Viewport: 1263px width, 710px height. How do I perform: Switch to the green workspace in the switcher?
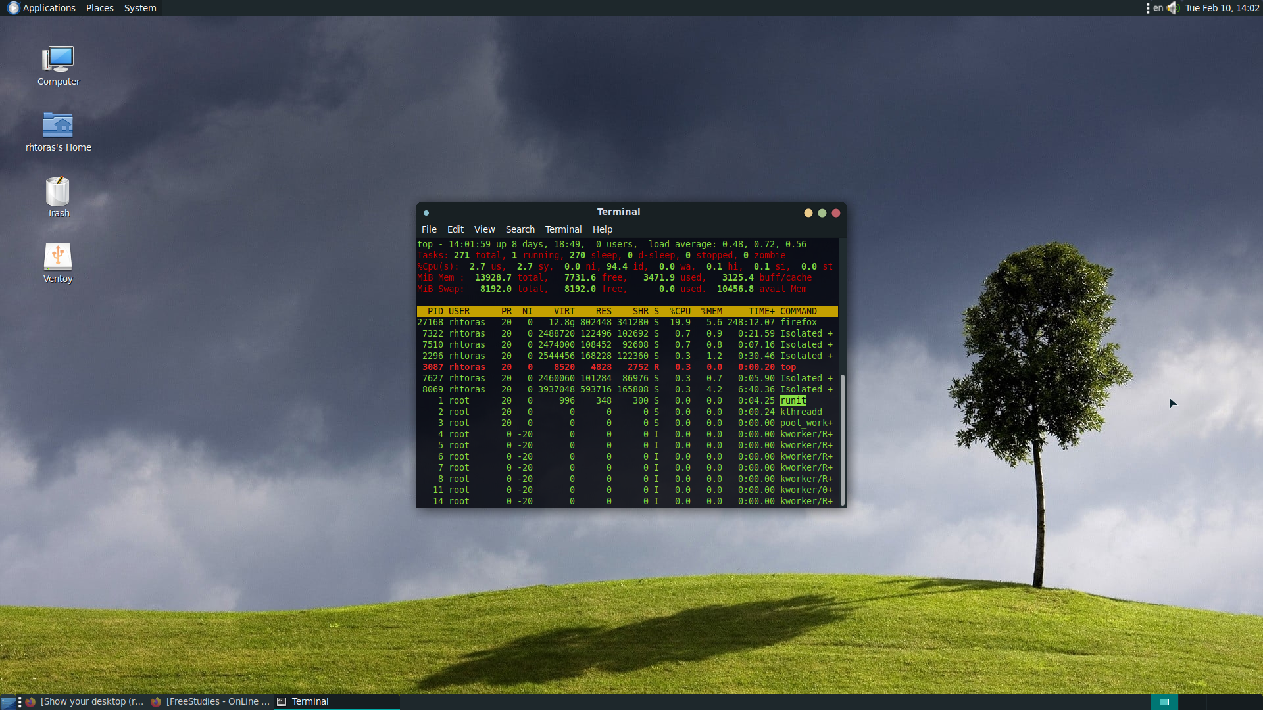pyautogui.click(x=1164, y=702)
